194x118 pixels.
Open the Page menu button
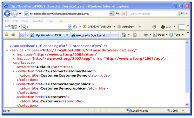tap(160, 35)
